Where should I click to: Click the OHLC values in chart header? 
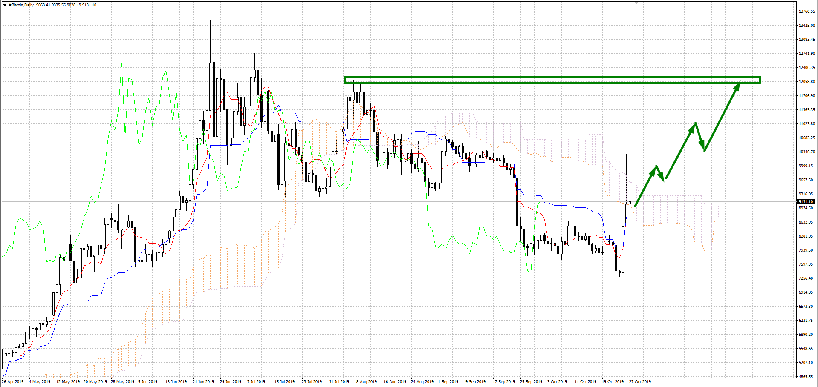66,5
